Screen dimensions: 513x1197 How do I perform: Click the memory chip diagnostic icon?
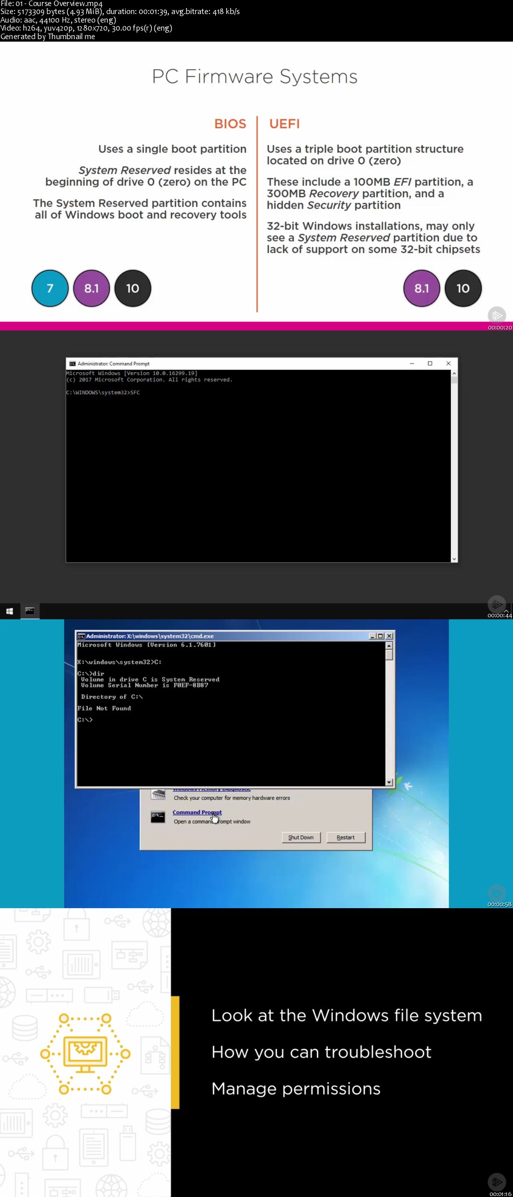tap(158, 795)
